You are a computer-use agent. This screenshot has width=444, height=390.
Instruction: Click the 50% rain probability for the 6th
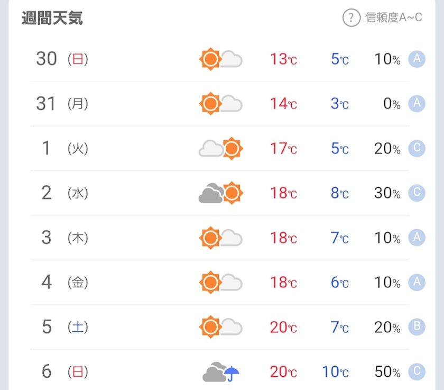point(387,371)
